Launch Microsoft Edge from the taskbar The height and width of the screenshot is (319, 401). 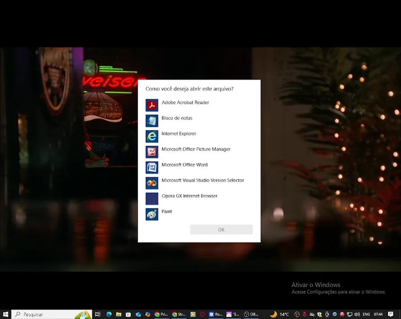[109, 314]
